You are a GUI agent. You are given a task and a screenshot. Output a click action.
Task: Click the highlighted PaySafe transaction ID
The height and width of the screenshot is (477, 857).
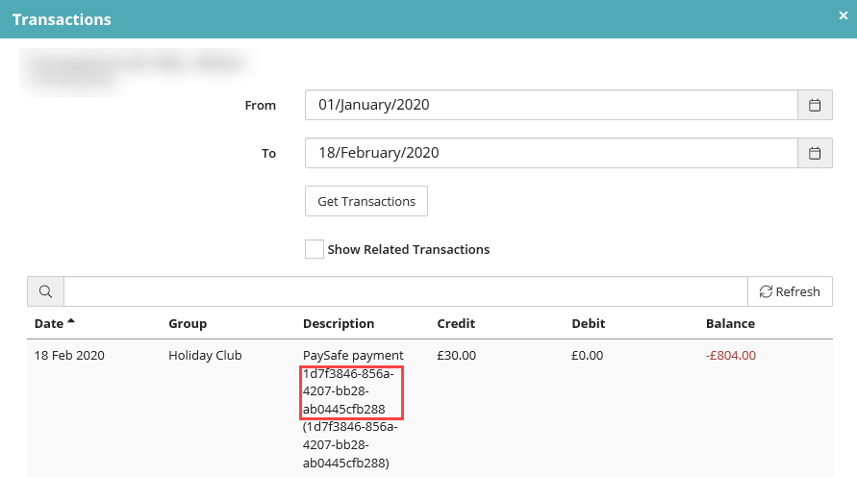(352, 391)
